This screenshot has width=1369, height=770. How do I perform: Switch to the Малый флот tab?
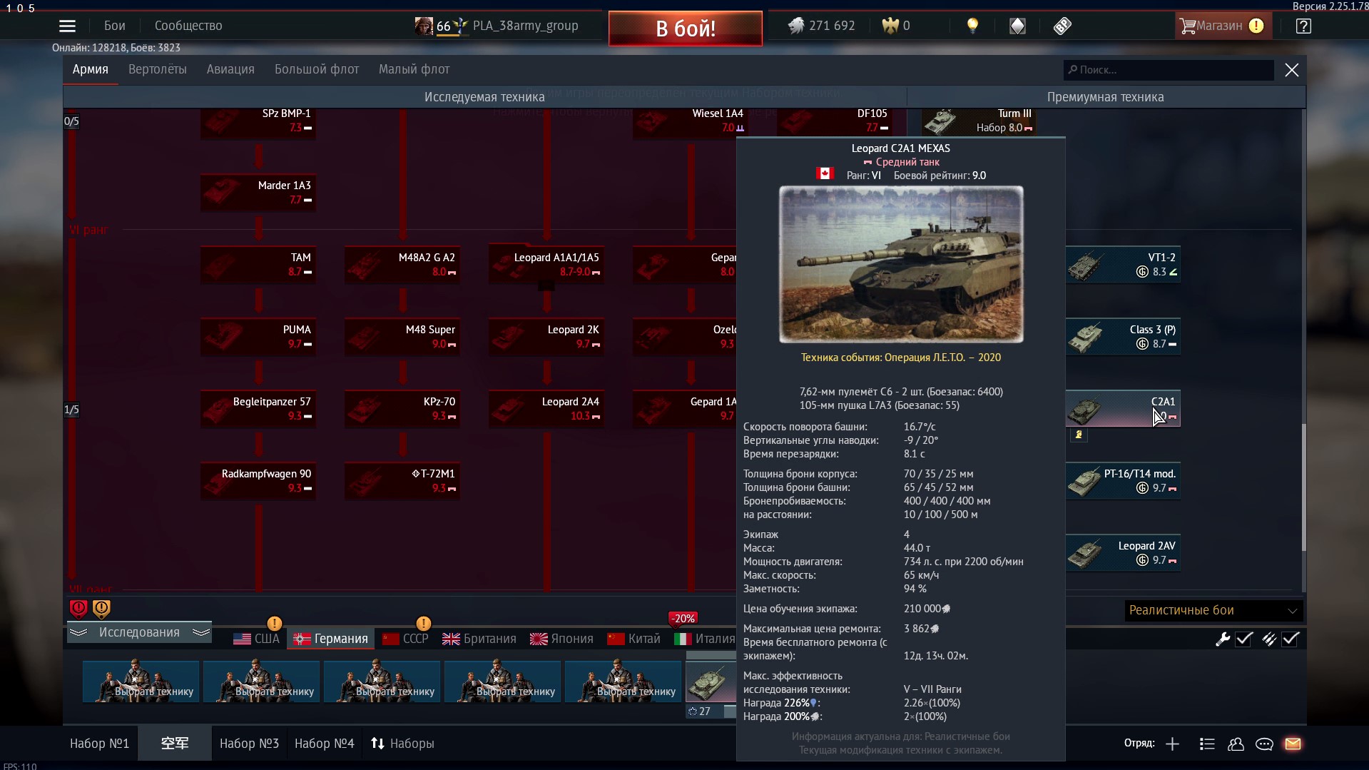(x=414, y=69)
